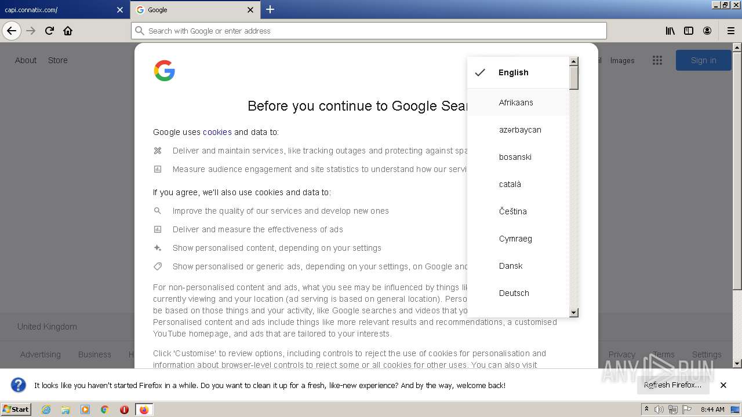This screenshot has height=417, width=742.
Task: Open the volume tray icon
Action: (x=659, y=409)
